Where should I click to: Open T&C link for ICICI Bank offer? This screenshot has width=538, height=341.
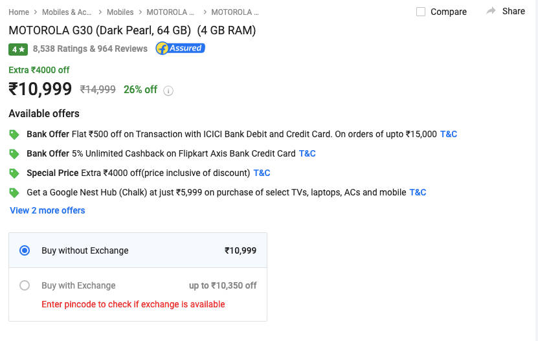pyautogui.click(x=449, y=134)
